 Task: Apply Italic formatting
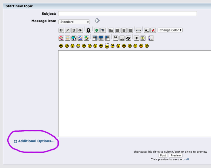click(68, 30)
